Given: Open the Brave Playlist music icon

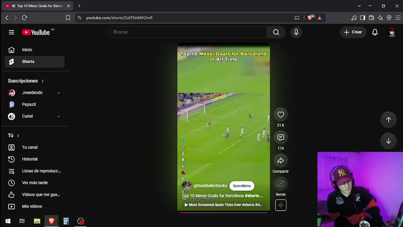Looking at the screenshot, I should pyautogui.click(x=354, y=18).
